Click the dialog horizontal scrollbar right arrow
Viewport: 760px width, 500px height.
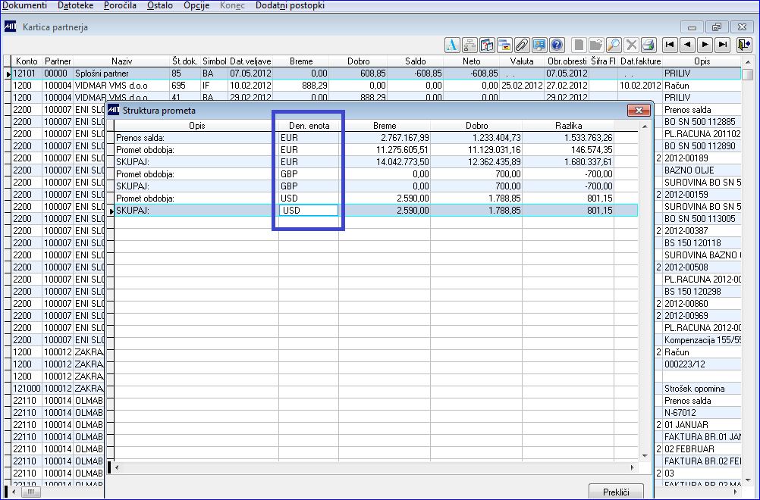click(632, 467)
